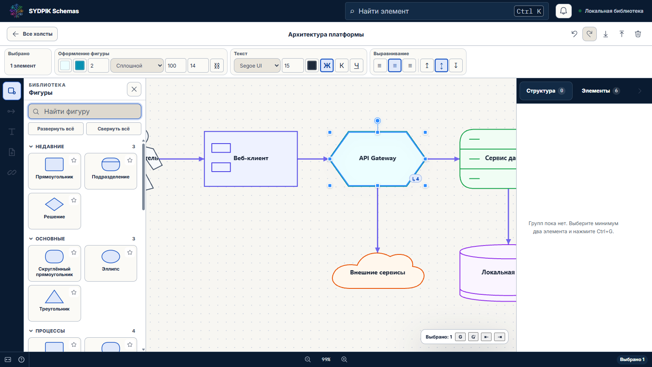
Task: Toggle italic text (К)
Action: tap(342, 66)
